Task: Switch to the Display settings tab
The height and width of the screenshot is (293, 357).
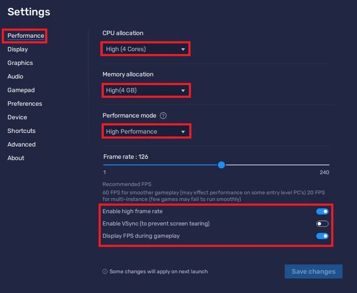Action: [x=18, y=49]
